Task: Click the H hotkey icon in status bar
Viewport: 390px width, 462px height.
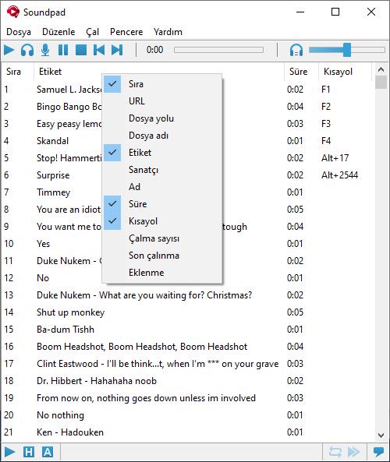Action: tap(29, 452)
